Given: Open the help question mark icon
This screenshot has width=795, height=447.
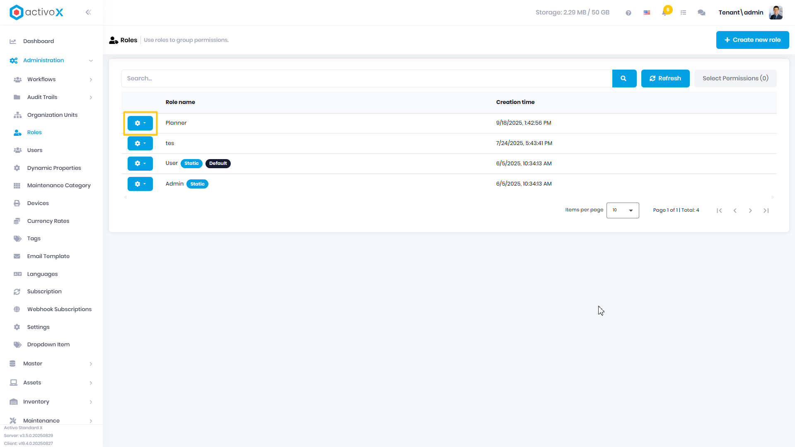Looking at the screenshot, I should [x=628, y=13].
